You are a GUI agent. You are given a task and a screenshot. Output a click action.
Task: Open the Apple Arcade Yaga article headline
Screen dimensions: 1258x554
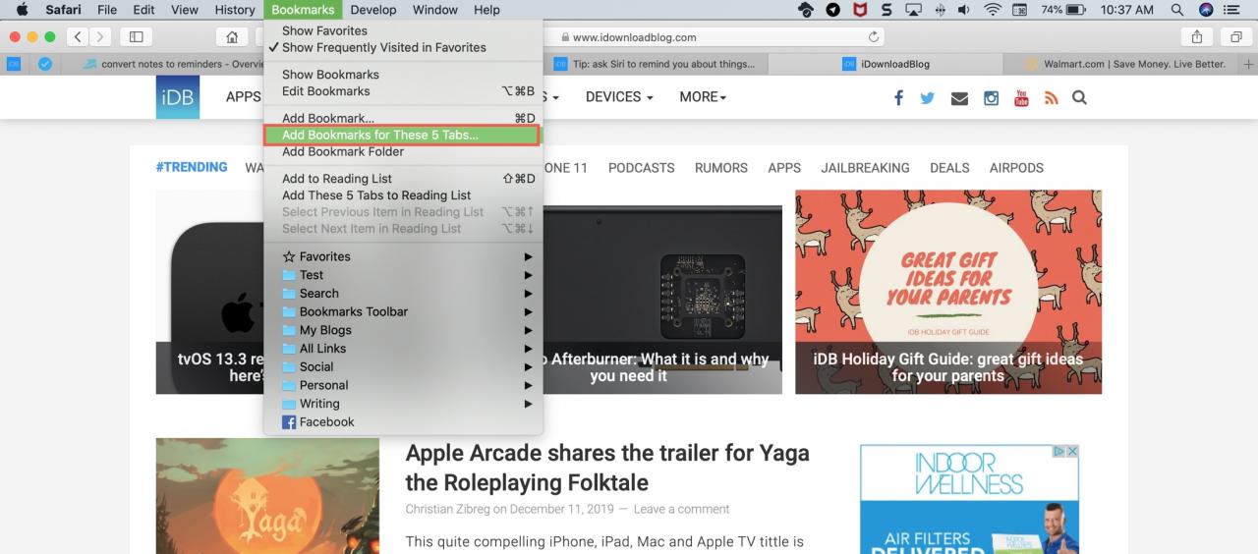[x=607, y=468]
